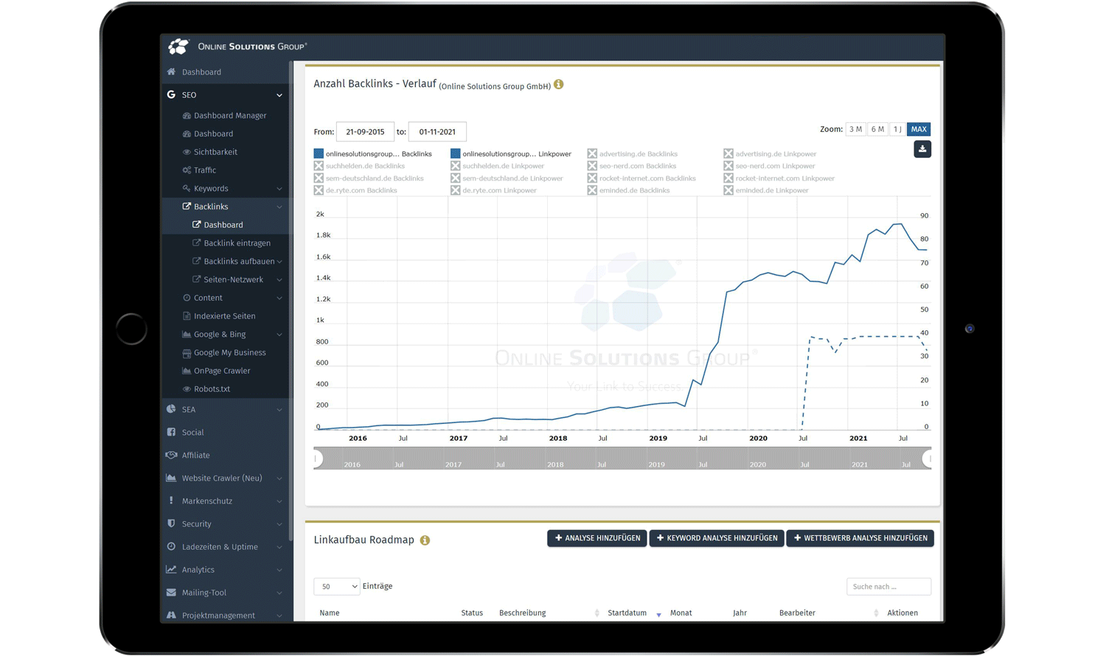Open the Dashboard home icon in sidebar

pyautogui.click(x=171, y=71)
